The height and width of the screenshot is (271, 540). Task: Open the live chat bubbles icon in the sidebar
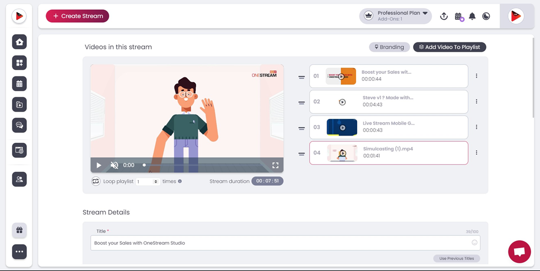19,126
